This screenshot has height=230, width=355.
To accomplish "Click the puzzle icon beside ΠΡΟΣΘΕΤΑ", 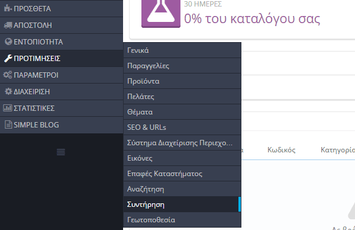I will [x=8, y=8].
